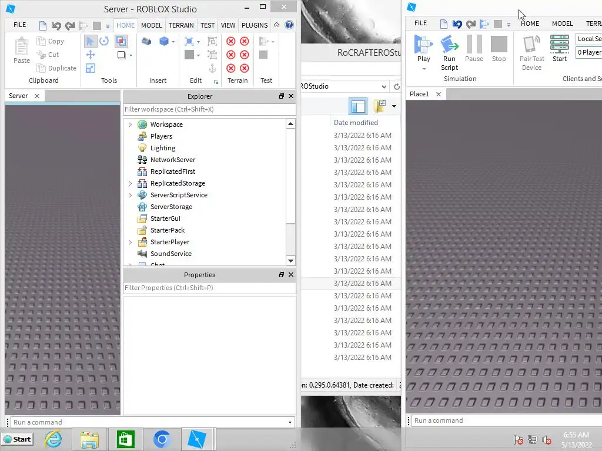Screen dimensions: 602x451
Task: Click Cut in the Clipboard group
Action: click(48, 55)
